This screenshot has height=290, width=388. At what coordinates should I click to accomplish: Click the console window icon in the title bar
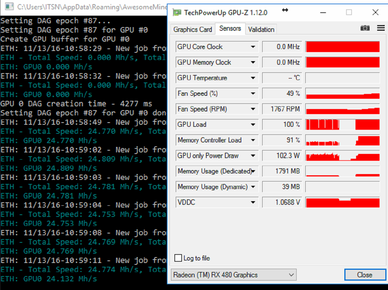[9, 6]
